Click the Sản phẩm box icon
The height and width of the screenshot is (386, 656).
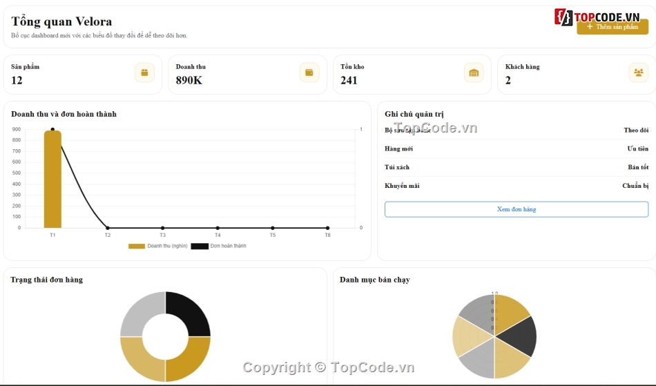tap(144, 73)
